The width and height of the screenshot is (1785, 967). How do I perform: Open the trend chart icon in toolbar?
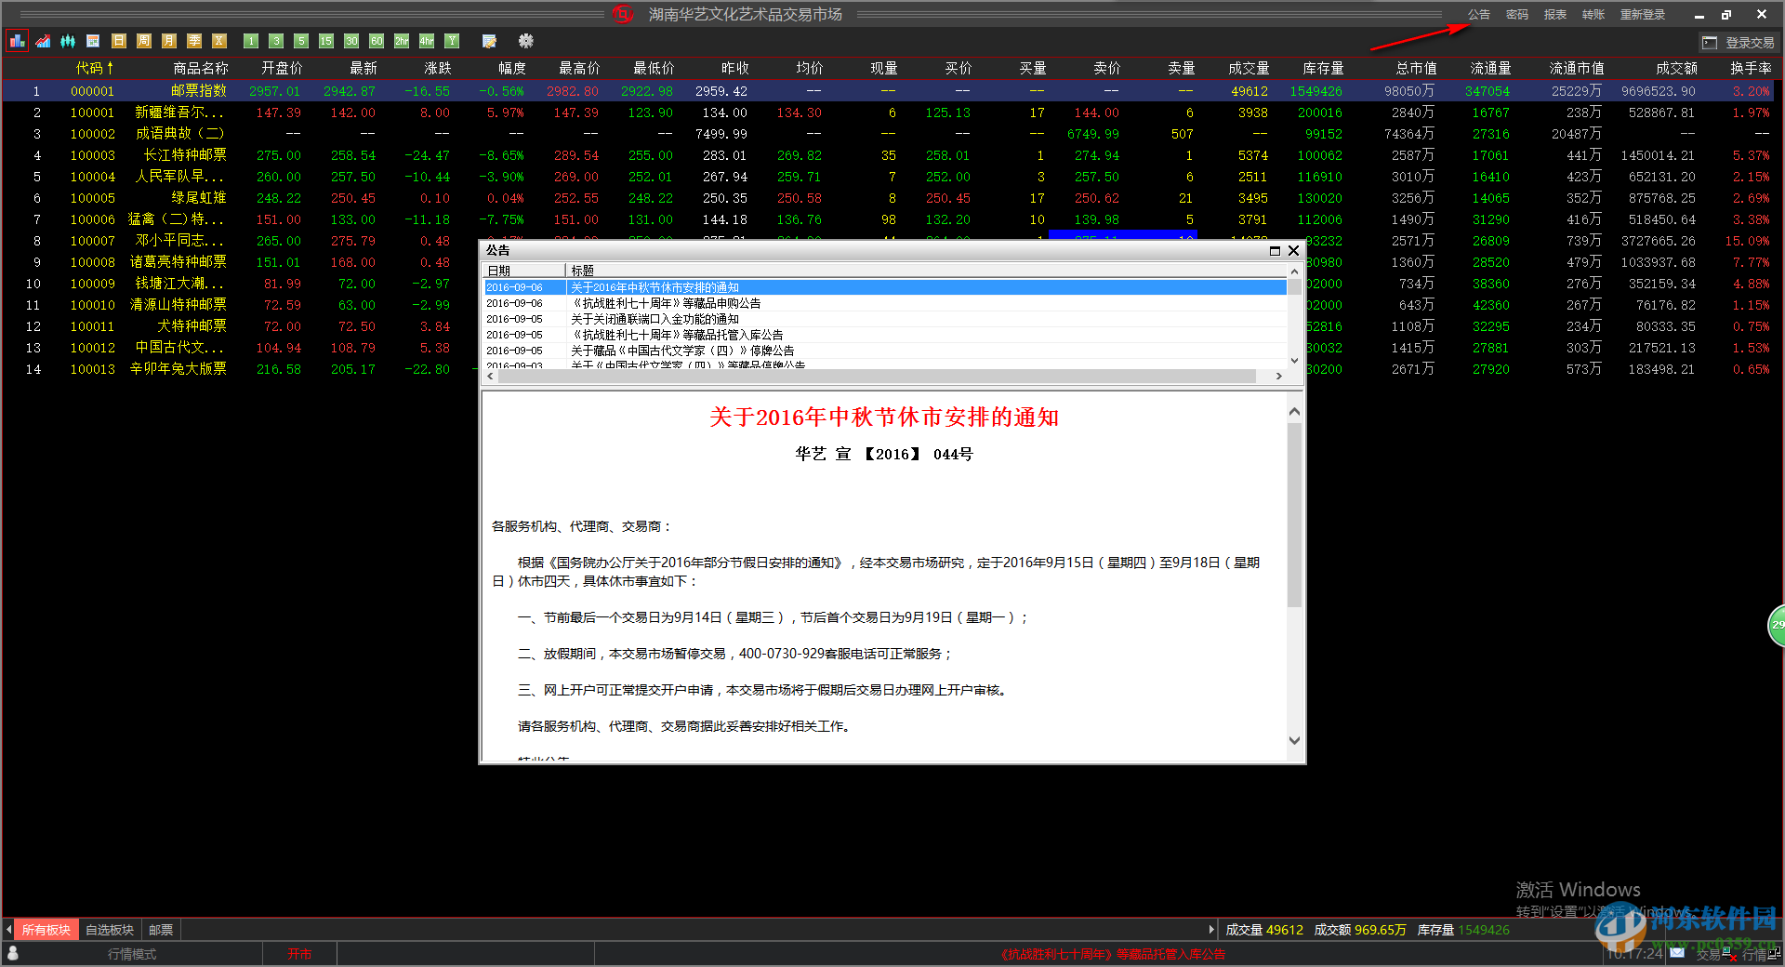(x=43, y=41)
